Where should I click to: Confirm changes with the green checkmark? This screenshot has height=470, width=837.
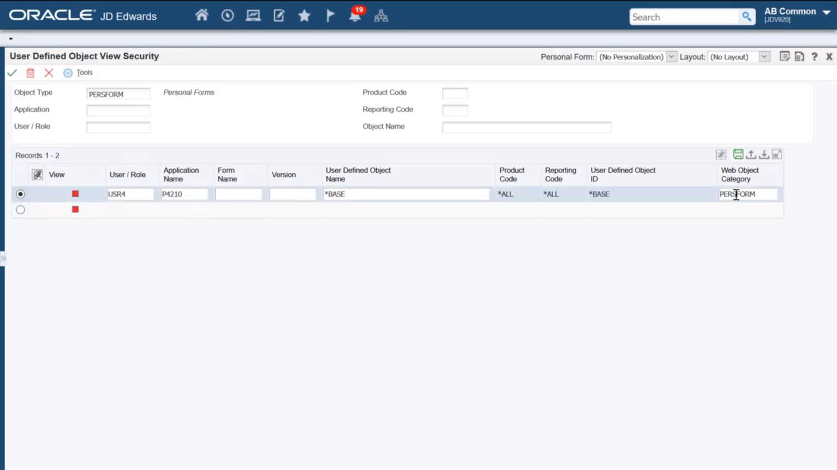[x=12, y=73]
